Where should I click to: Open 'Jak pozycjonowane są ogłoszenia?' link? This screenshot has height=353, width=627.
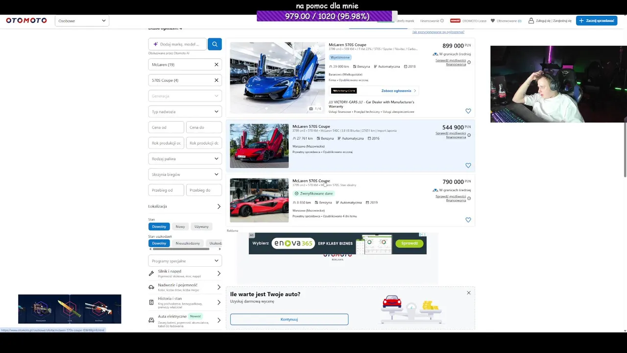click(438, 32)
